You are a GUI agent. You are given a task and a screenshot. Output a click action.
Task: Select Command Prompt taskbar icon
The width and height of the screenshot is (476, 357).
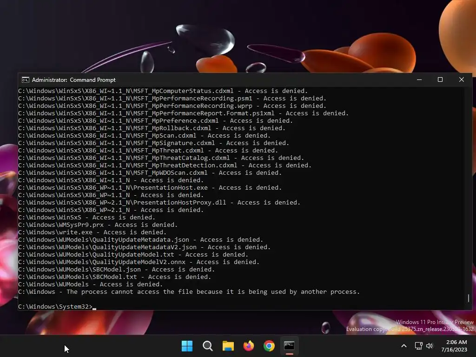coord(289,346)
